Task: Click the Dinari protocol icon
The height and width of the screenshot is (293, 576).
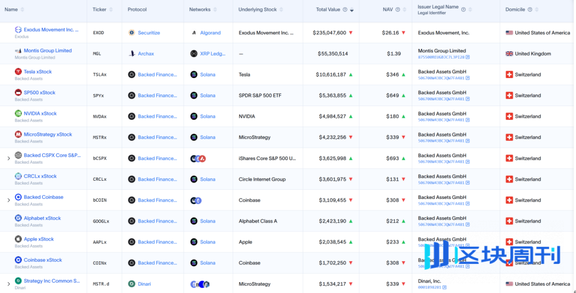Action: coord(132,284)
